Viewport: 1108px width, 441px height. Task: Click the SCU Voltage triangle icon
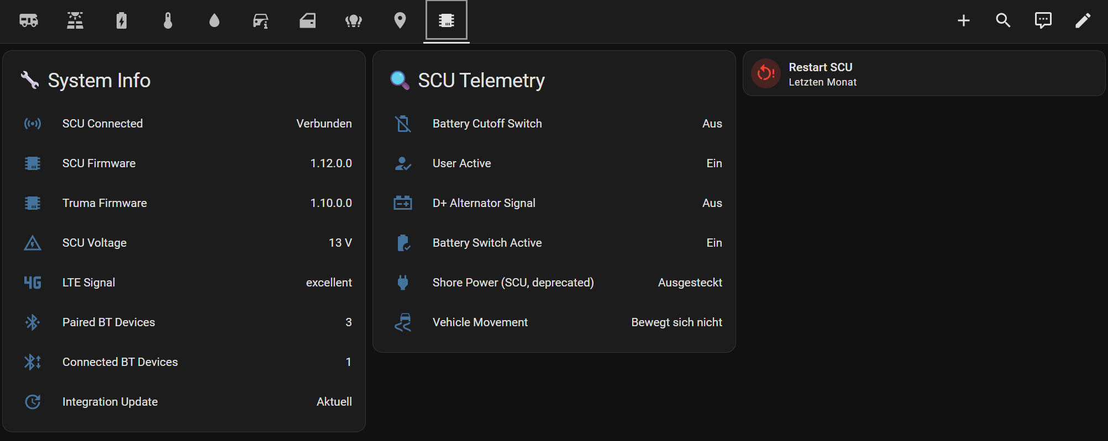(x=33, y=243)
